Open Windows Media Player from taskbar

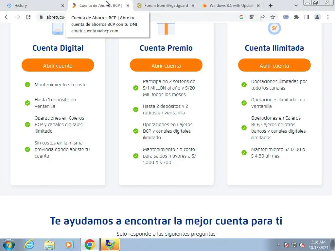(69, 244)
